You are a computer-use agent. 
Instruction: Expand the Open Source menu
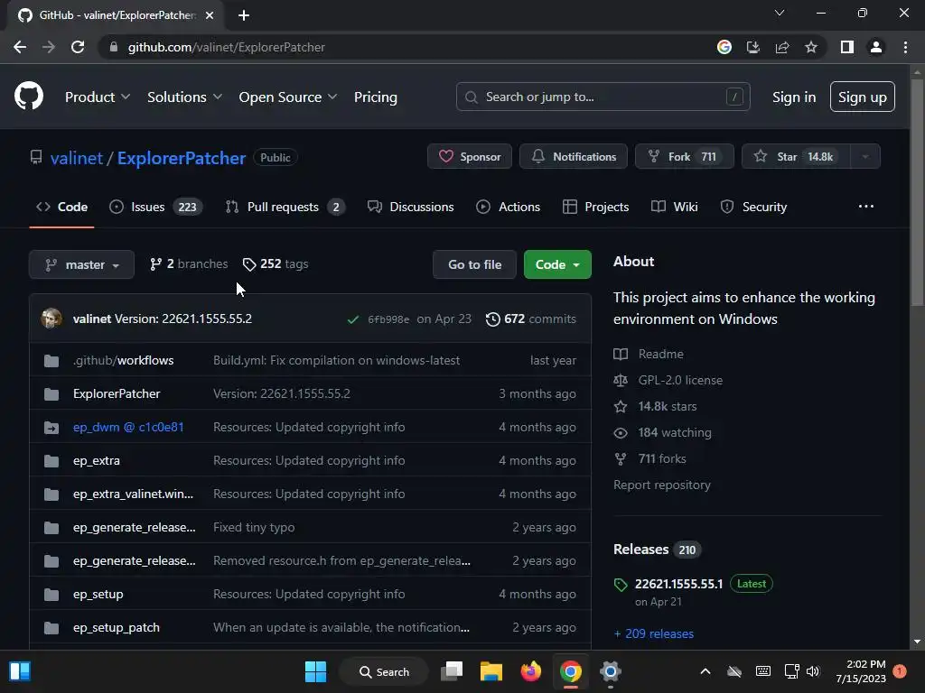tap(288, 97)
